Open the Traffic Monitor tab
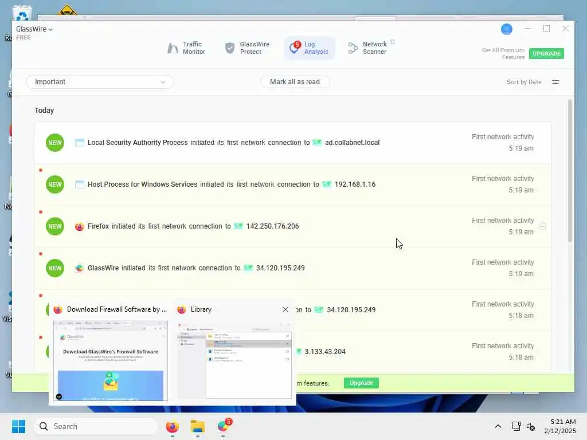The image size is (587, 440). click(x=186, y=48)
